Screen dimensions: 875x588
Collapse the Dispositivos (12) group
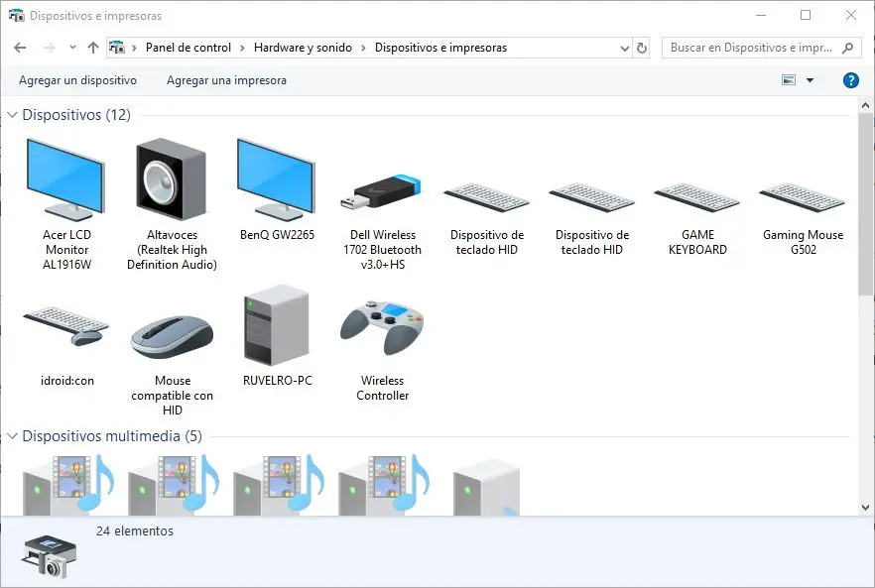12,115
